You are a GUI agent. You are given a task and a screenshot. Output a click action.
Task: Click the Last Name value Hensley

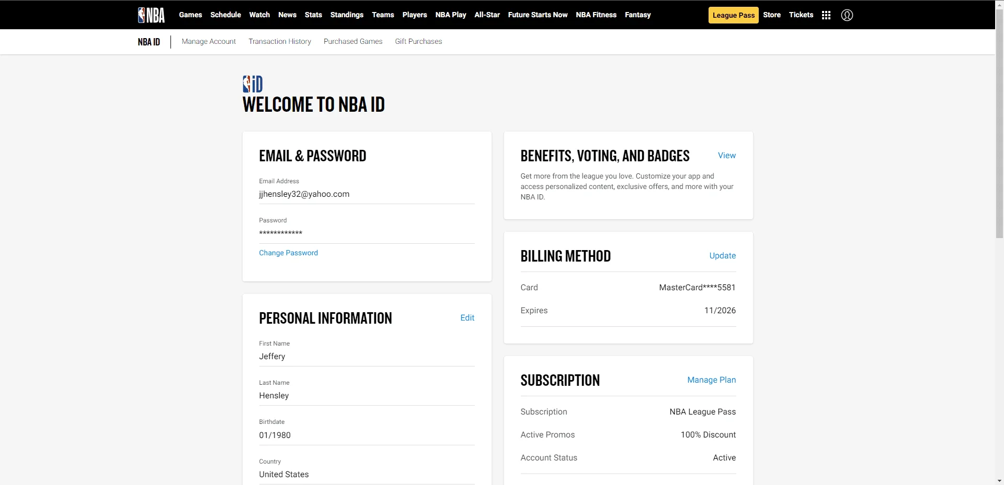point(274,396)
